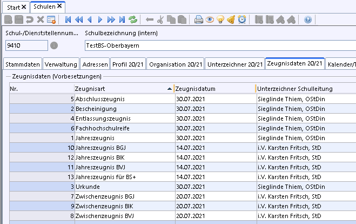Click the Cut scissors icon
356x224 pixels.
[x=160, y=19]
